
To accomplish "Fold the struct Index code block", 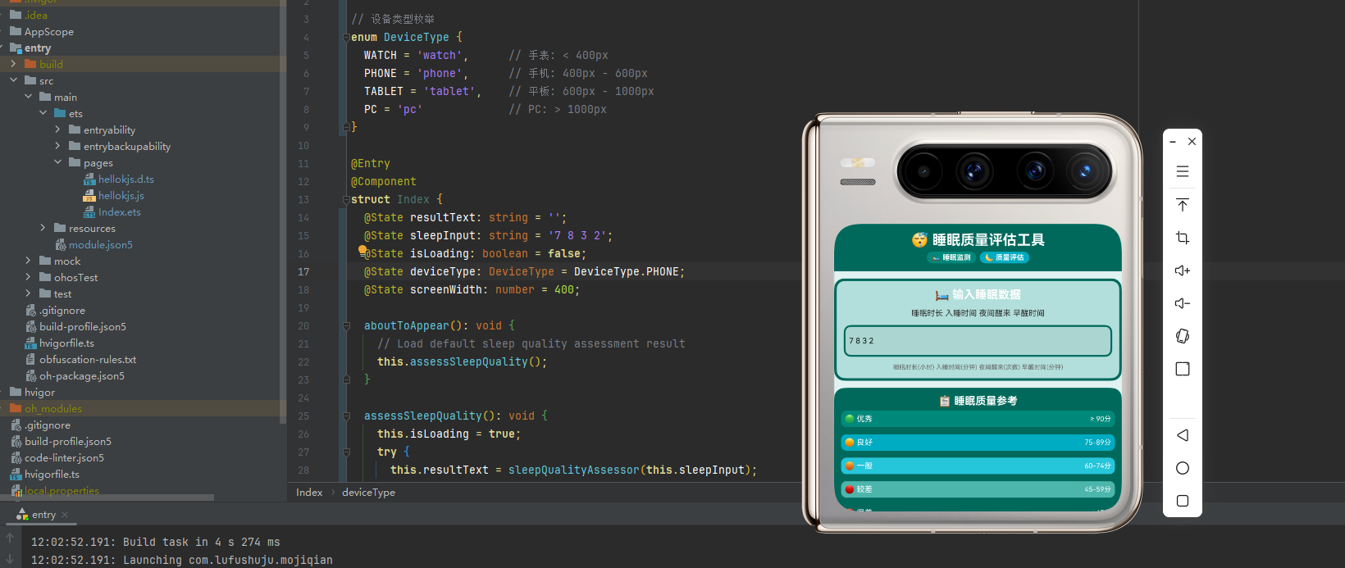I will click(x=346, y=200).
